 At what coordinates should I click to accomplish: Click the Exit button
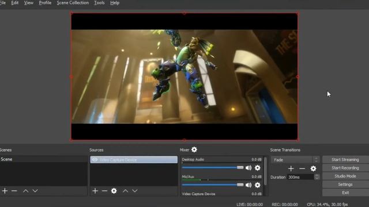click(345, 193)
